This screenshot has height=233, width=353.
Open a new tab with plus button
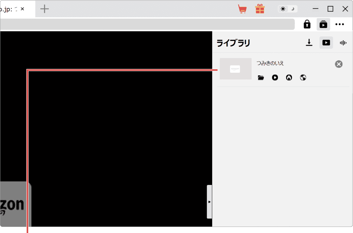pyautogui.click(x=44, y=9)
